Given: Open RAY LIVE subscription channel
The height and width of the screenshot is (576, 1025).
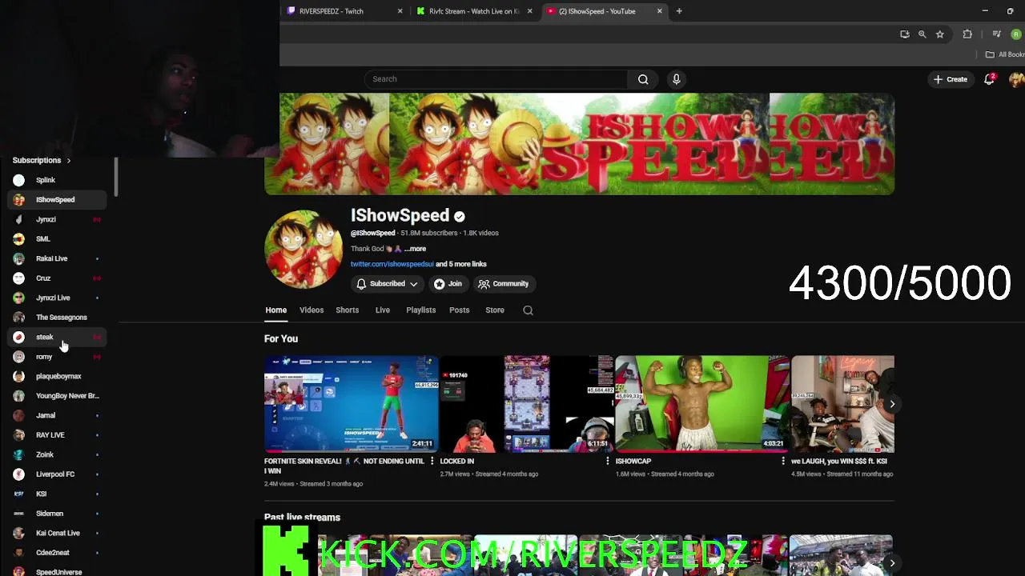Looking at the screenshot, I should 56,435.
